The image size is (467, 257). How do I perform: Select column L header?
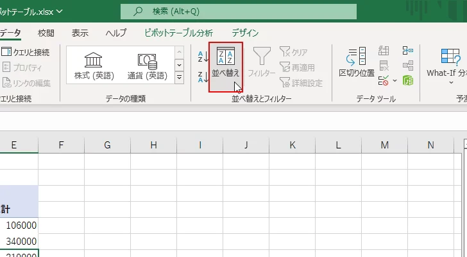click(338, 145)
